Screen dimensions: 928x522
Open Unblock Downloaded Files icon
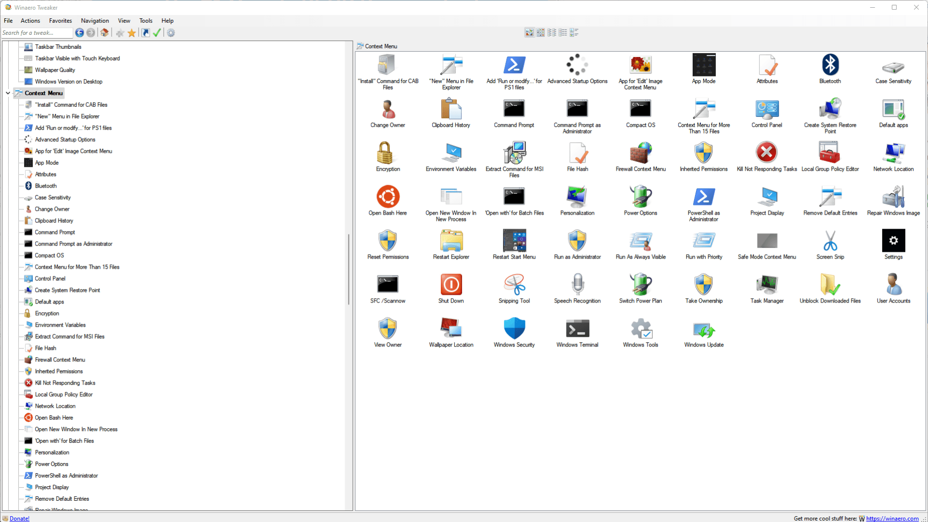coord(830,285)
